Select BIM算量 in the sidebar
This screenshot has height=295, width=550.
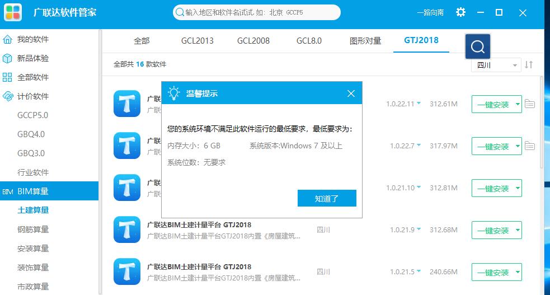(x=49, y=191)
